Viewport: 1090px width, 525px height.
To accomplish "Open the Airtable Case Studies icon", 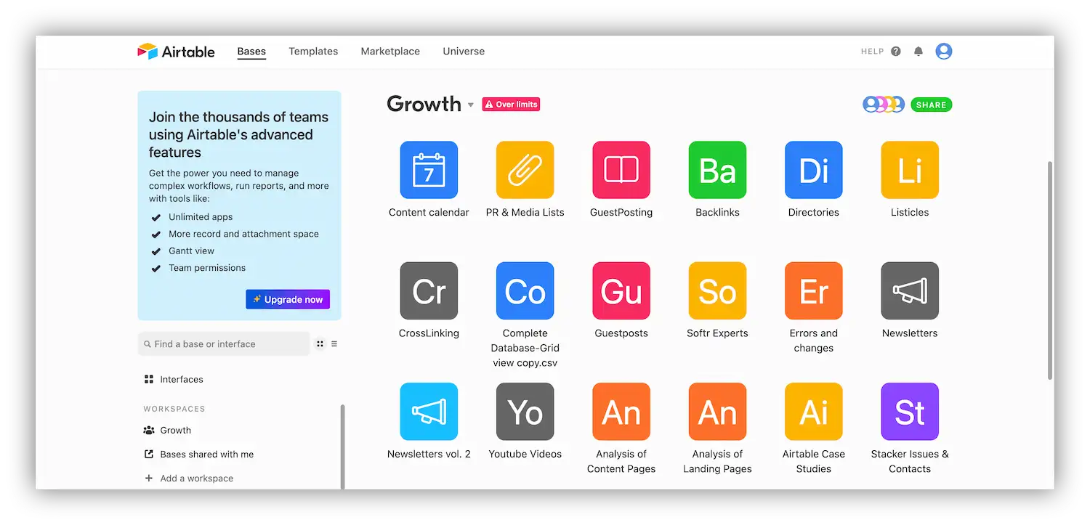I will click(814, 412).
